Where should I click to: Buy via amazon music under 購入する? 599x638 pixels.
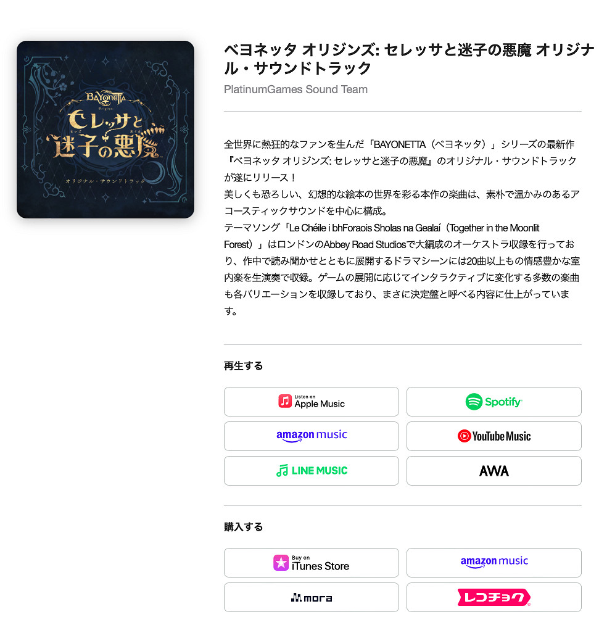494,563
